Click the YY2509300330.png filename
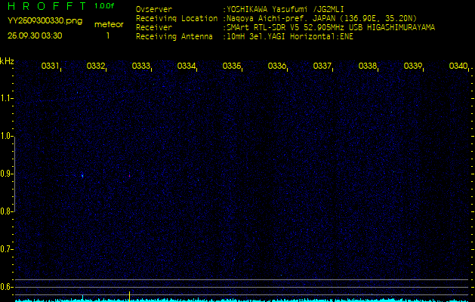Screen dimensions: 475x302 point(45,21)
